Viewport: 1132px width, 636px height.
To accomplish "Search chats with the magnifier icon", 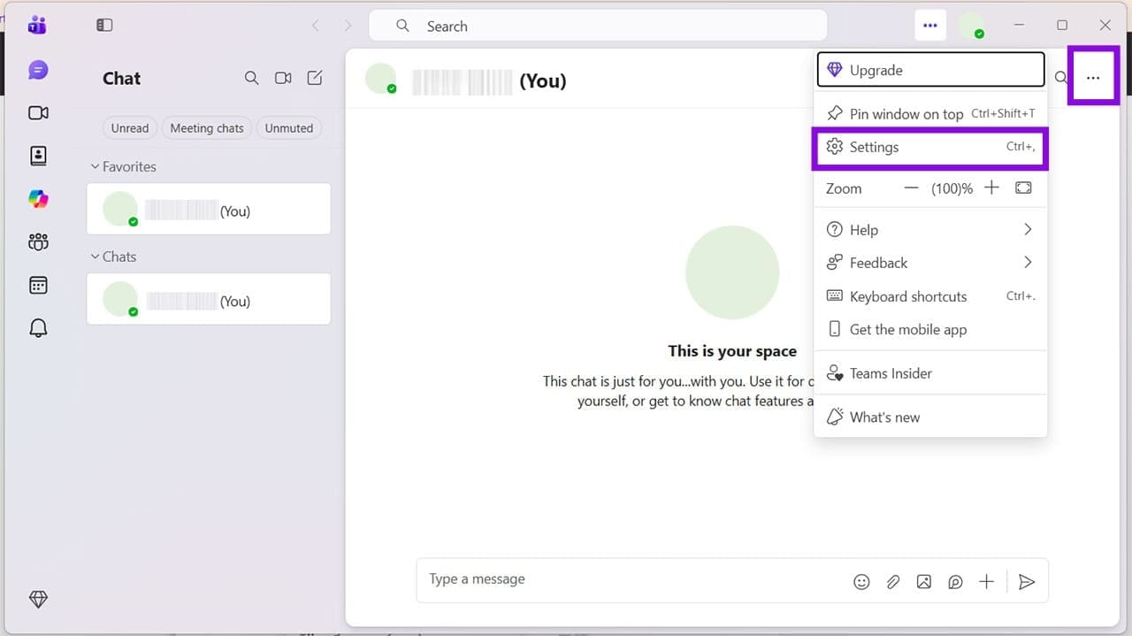I will point(251,78).
